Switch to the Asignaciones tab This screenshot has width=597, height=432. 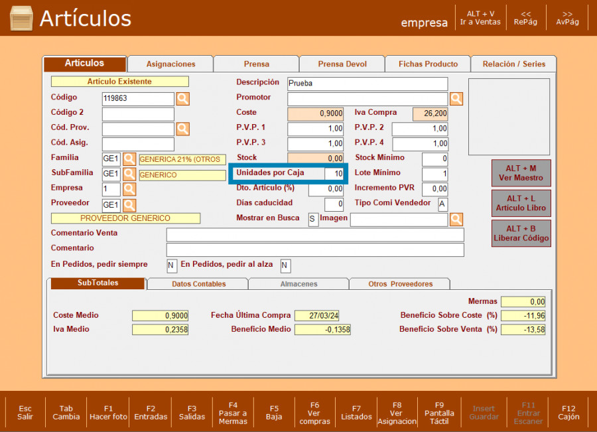click(170, 64)
